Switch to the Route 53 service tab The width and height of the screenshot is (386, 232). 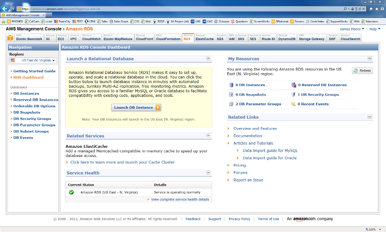(268, 38)
